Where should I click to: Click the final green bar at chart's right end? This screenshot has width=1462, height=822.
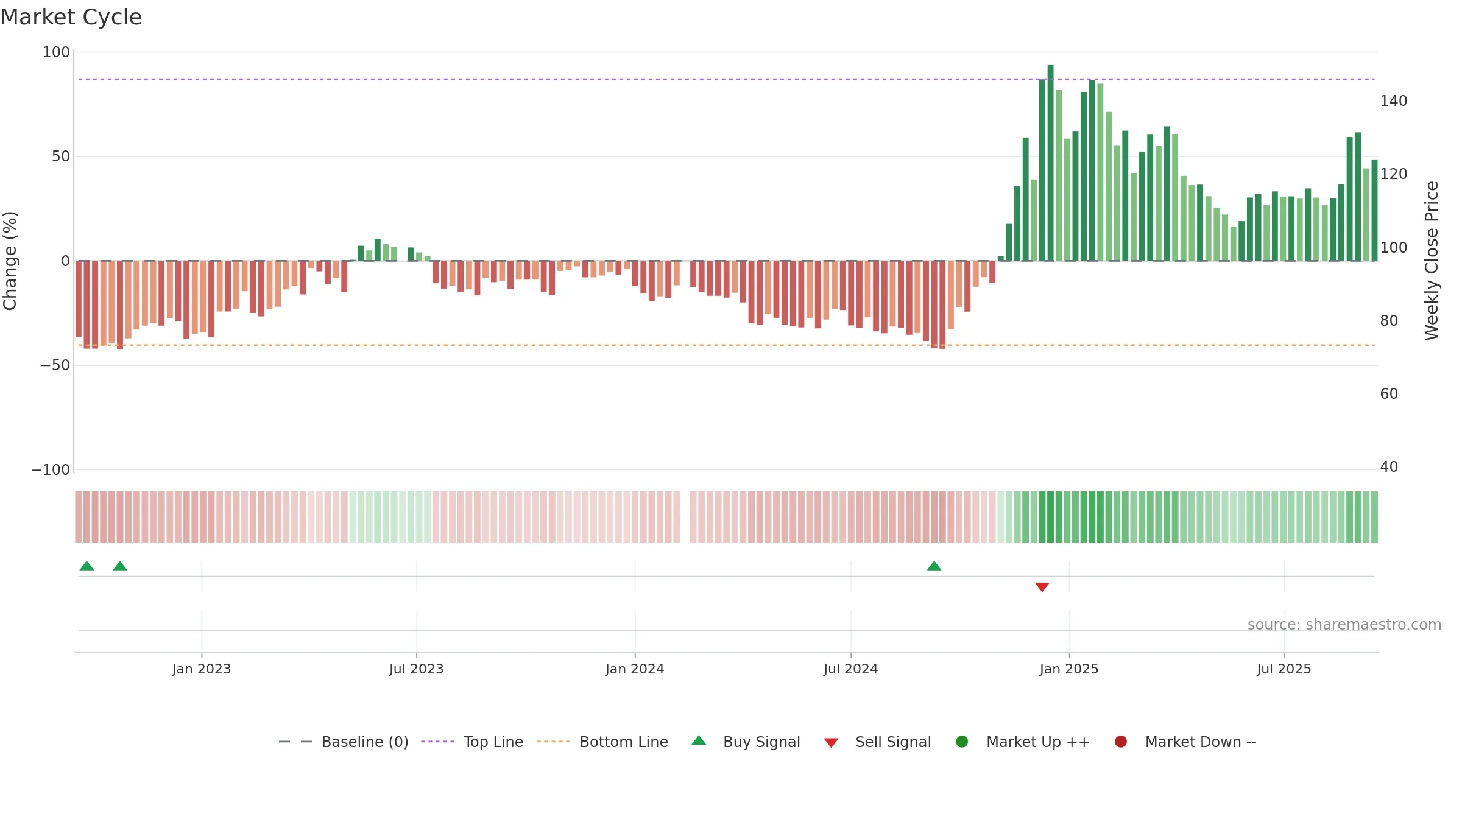[x=1374, y=210]
